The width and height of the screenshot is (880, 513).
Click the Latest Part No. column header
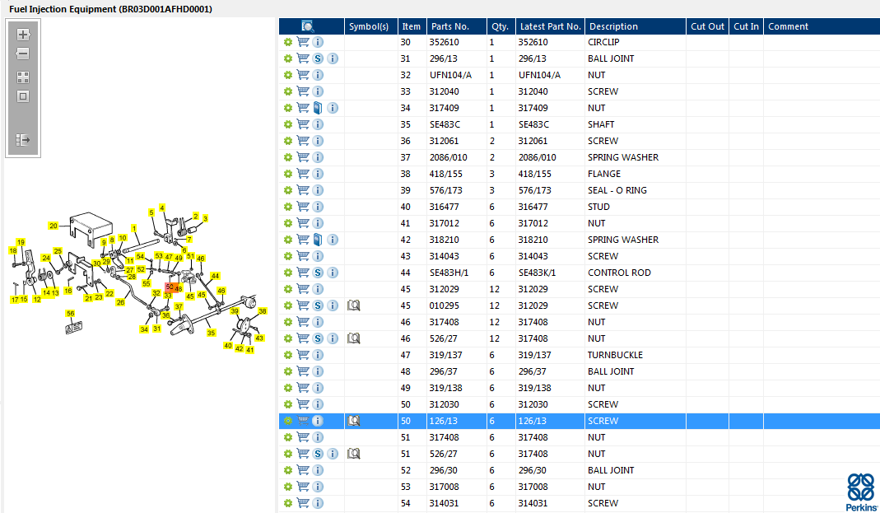550,26
